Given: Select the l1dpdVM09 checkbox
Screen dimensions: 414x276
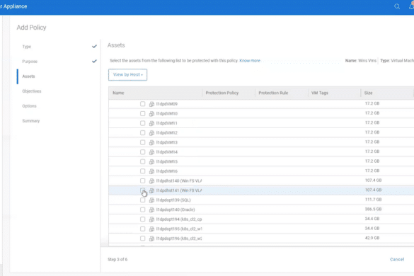Looking at the screenshot, I should (142, 104).
